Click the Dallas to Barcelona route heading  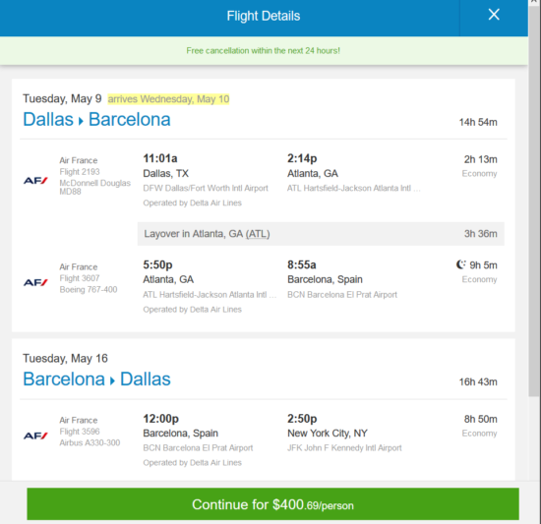96,120
